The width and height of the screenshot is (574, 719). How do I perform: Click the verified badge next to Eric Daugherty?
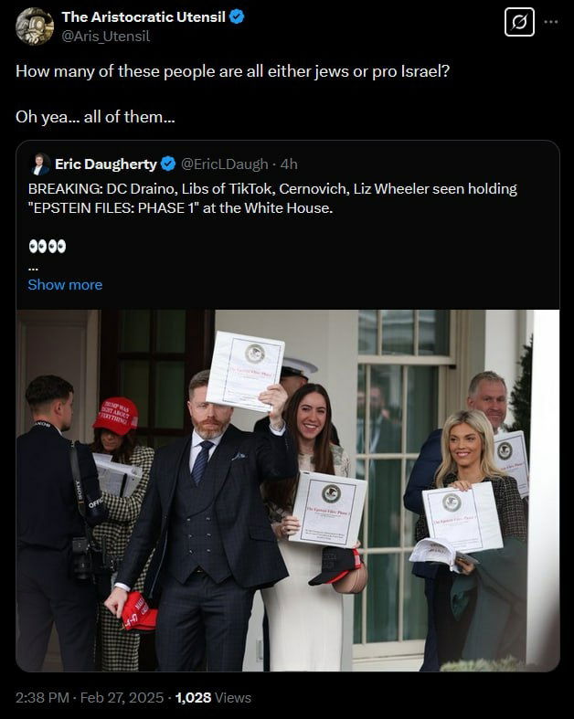[168, 164]
